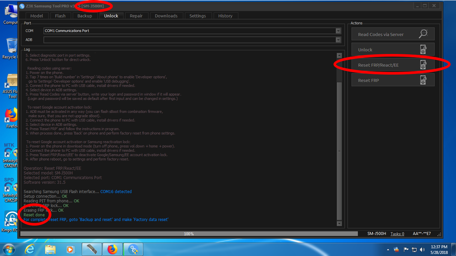456x256 pixels.
Task: Open Windows Media Player from the taskbar
Action: [x=71, y=249]
